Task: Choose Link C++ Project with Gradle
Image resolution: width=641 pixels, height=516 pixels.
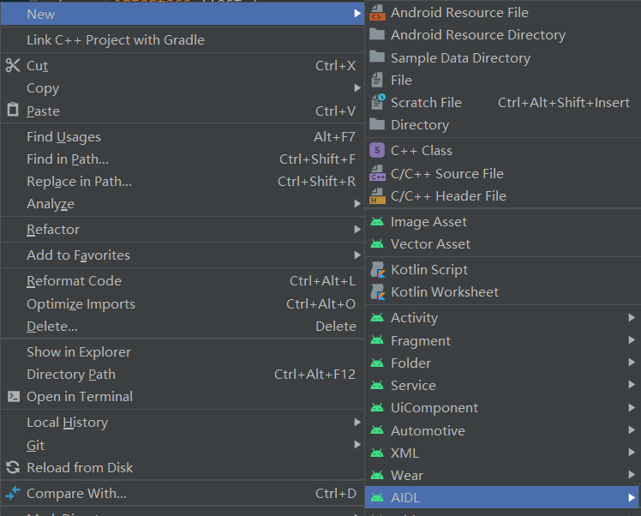Action: tap(183, 40)
